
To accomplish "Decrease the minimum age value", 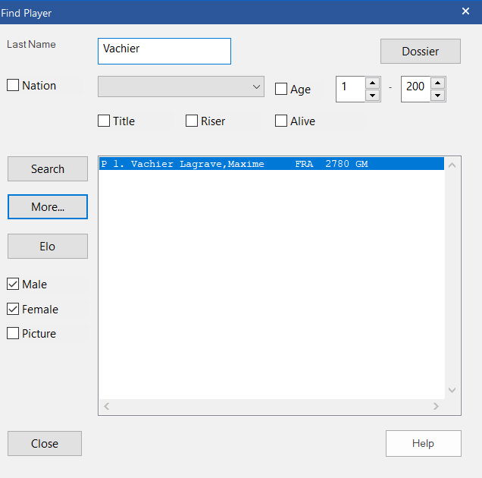I will 372,96.
